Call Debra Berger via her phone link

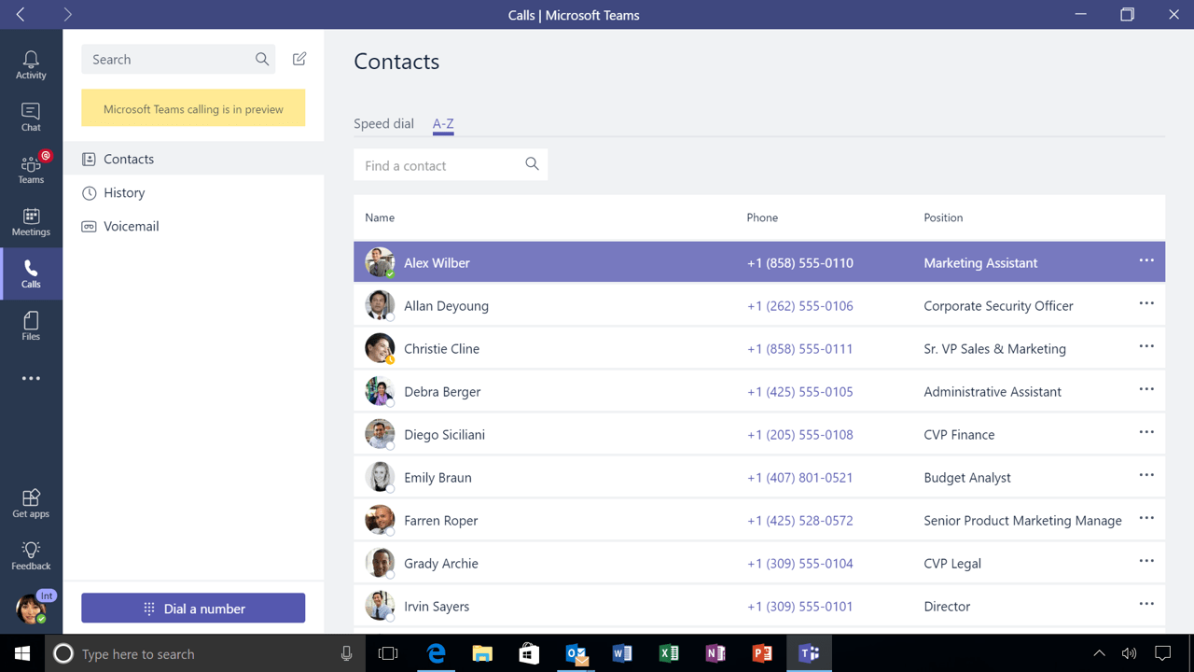pos(799,391)
